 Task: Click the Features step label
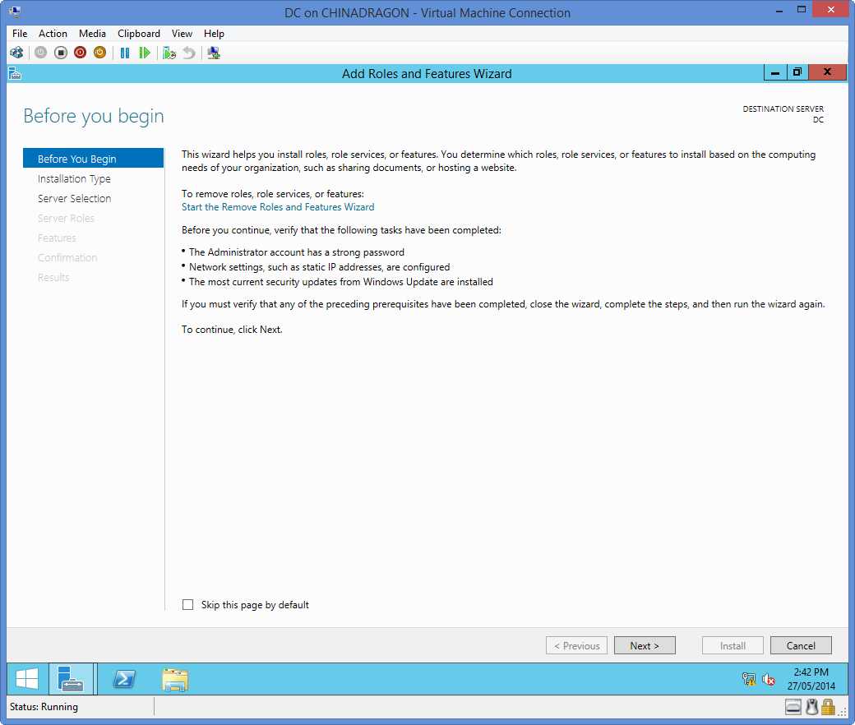57,238
